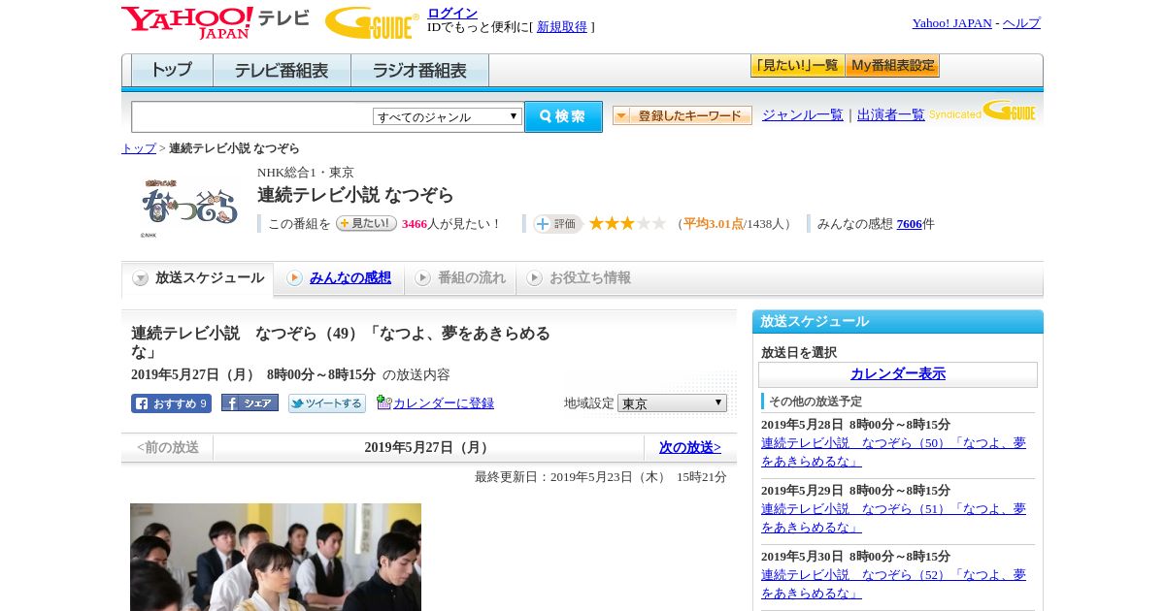Click the episode scene photo
The image size is (1165, 611).
(276, 557)
